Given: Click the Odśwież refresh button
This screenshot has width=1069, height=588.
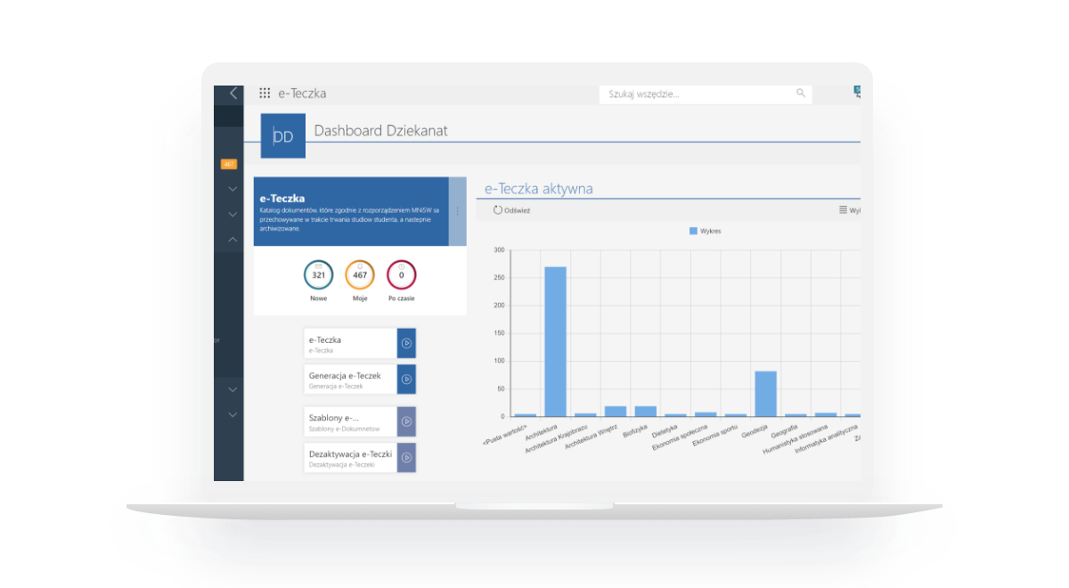Looking at the screenshot, I should pos(511,211).
